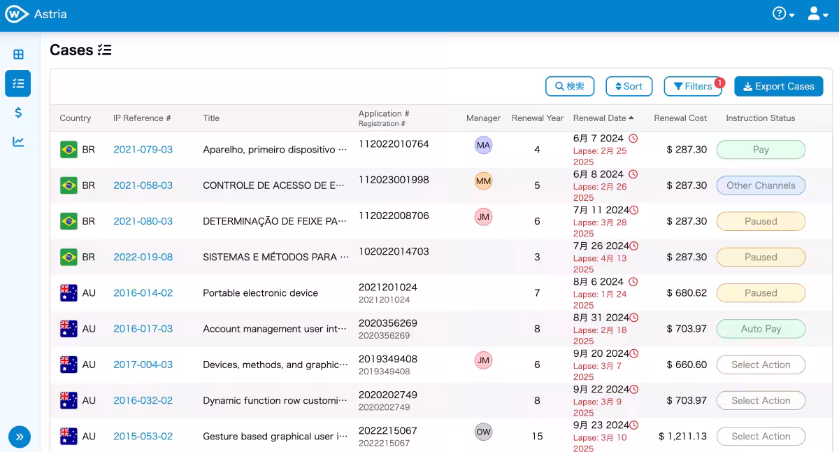The width and height of the screenshot is (839, 452).
Task: Export cases with Export Cases button
Action: point(778,86)
